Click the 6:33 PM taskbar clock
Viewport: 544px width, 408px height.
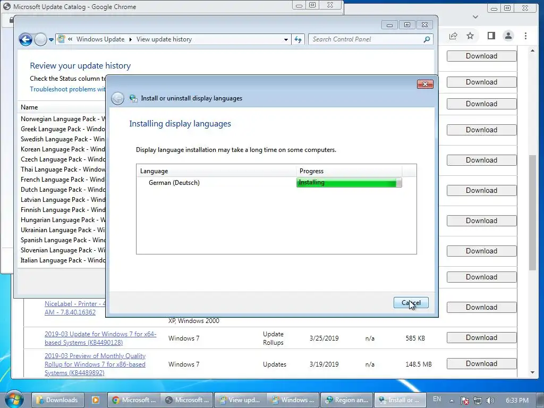pos(517,401)
